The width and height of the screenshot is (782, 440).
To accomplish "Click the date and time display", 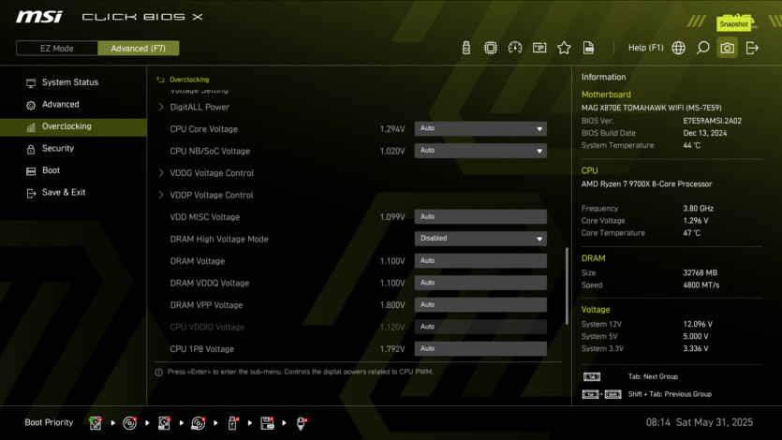I will (x=700, y=422).
